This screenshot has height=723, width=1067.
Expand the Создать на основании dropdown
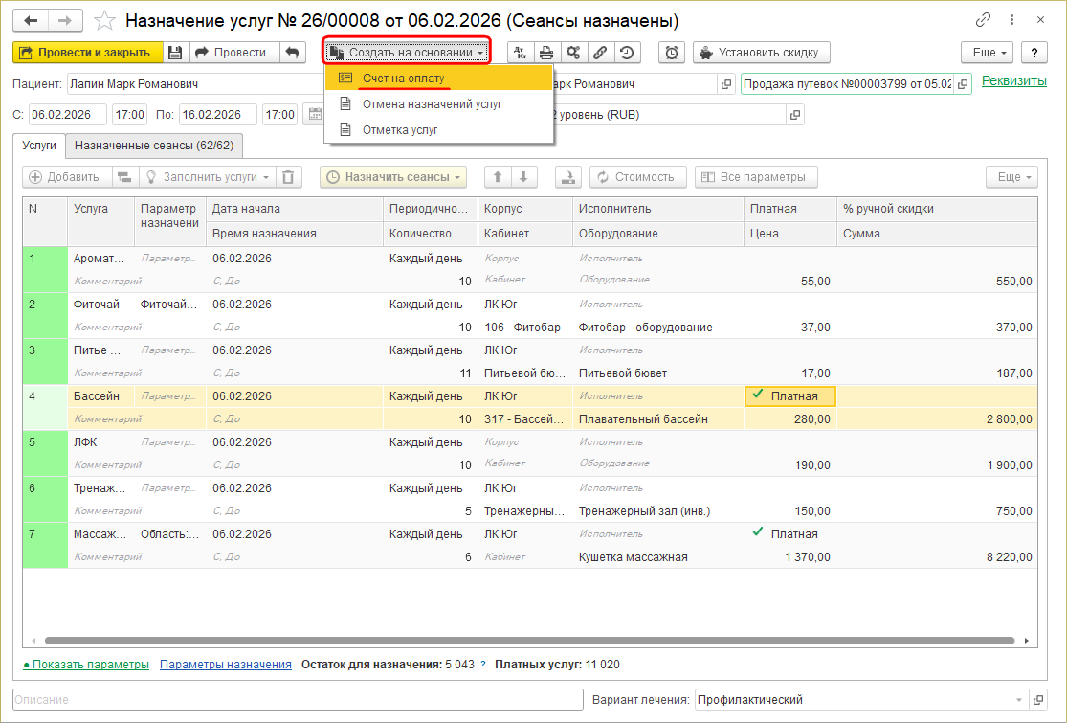coord(408,52)
